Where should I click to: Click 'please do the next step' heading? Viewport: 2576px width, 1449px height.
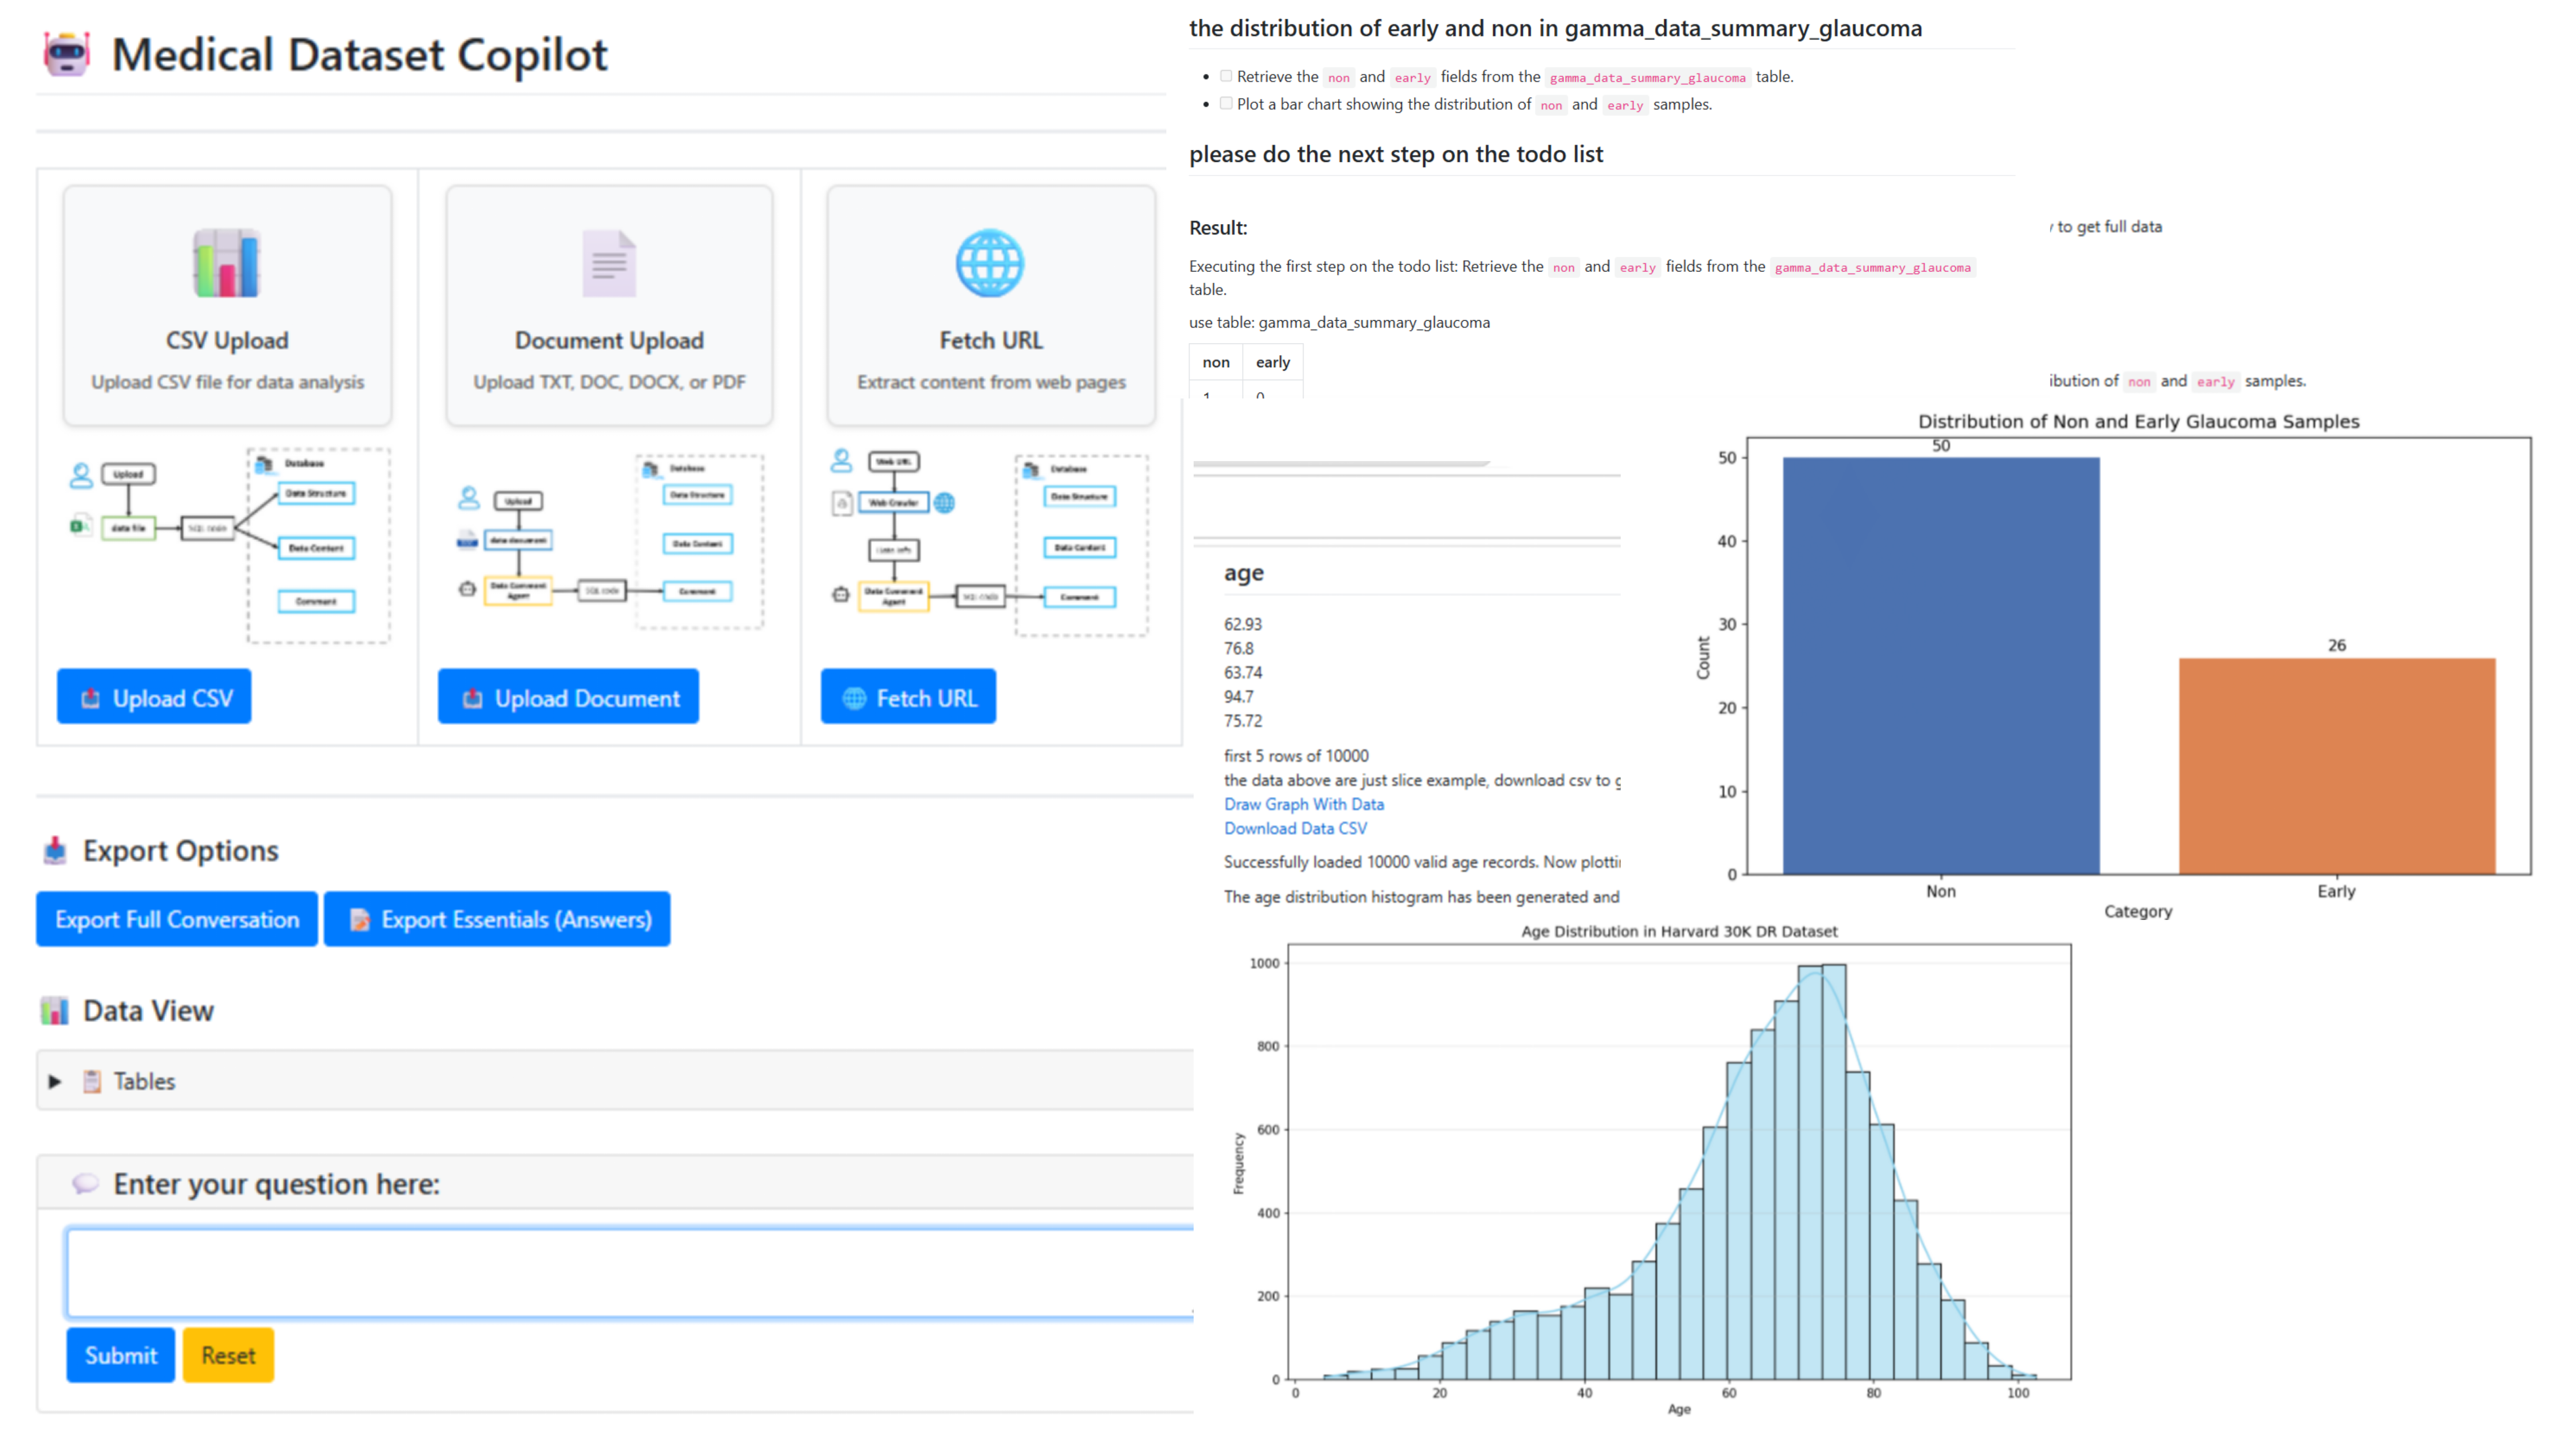(1396, 154)
